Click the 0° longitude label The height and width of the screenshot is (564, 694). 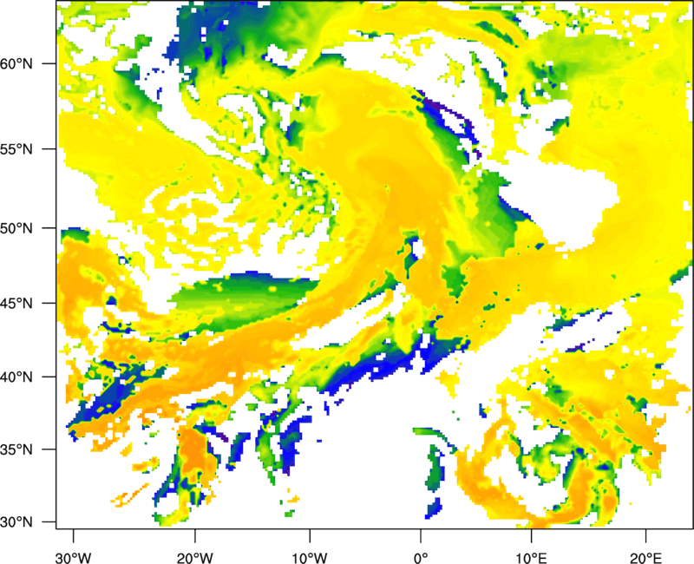coord(421,558)
